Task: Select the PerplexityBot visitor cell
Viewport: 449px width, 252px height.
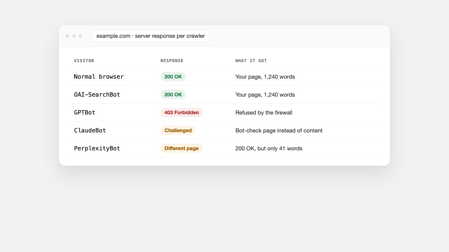Action: coord(97,148)
